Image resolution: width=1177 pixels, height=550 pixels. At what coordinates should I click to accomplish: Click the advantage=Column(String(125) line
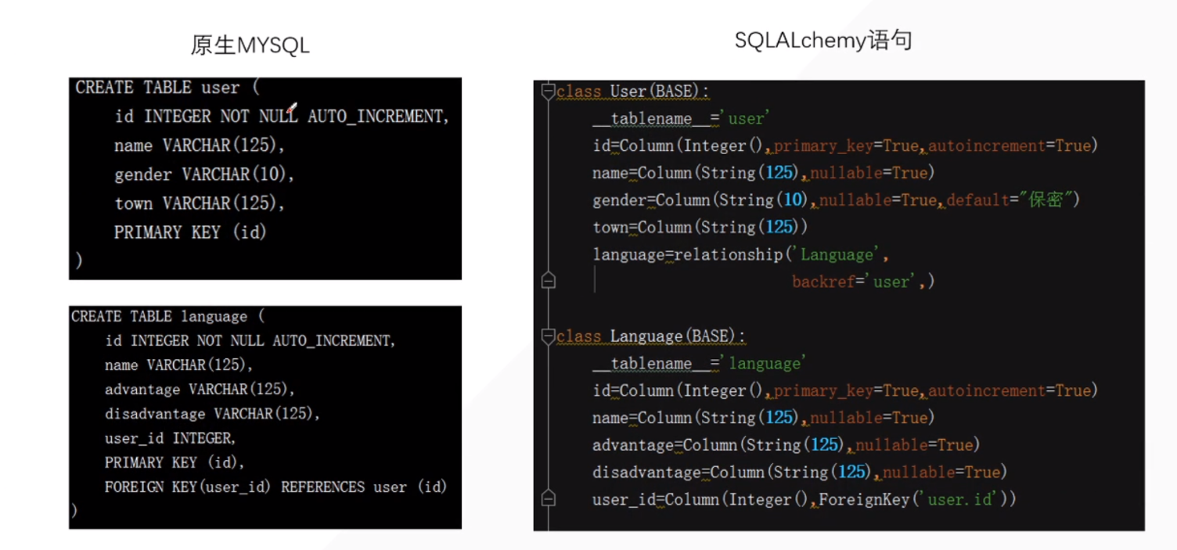pyautogui.click(x=786, y=445)
